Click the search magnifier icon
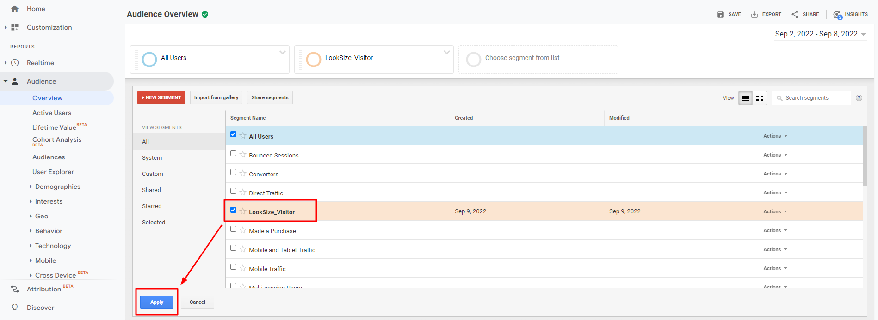This screenshot has width=878, height=320. (x=779, y=98)
